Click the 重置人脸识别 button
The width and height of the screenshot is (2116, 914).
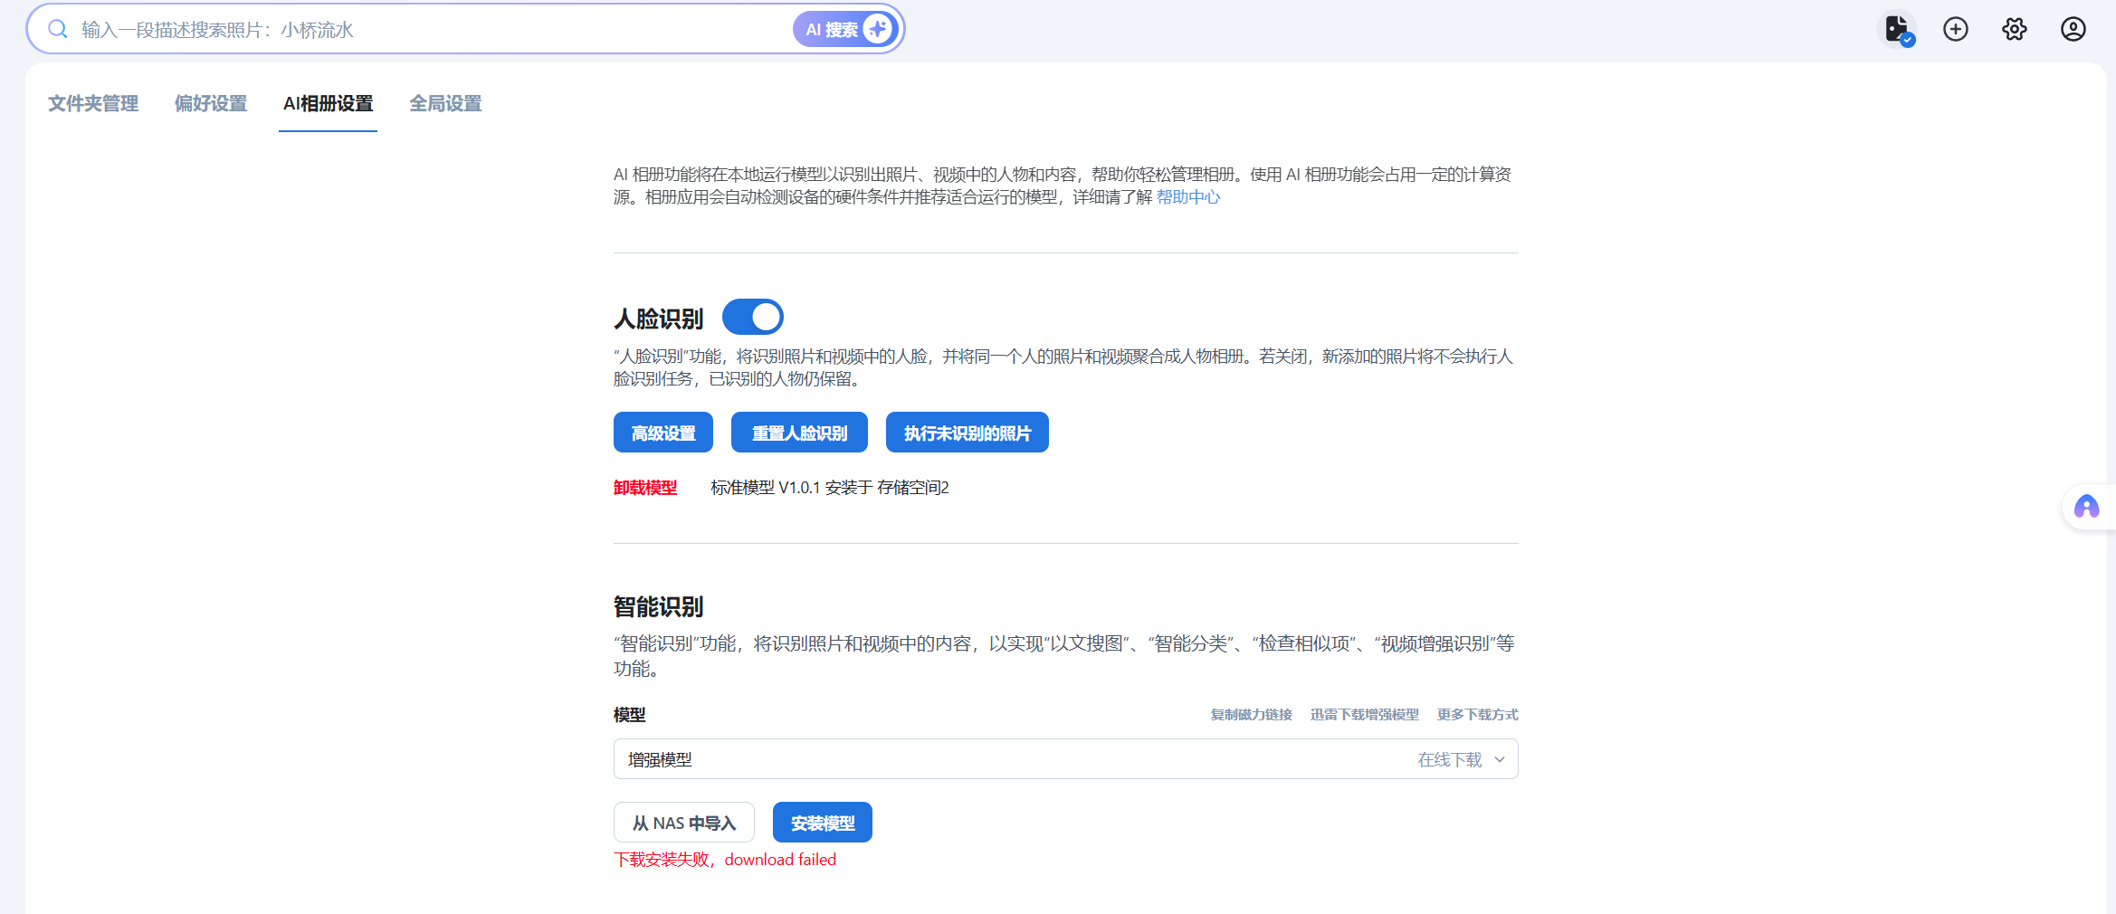(x=799, y=433)
